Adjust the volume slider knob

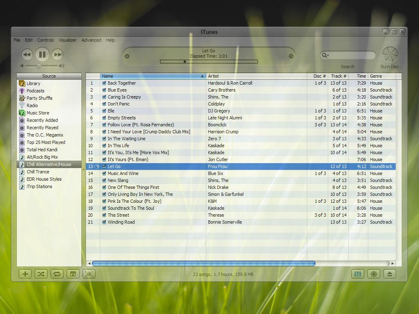coord(39,66)
